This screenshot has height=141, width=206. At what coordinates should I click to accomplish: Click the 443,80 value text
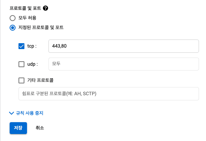[60, 46]
